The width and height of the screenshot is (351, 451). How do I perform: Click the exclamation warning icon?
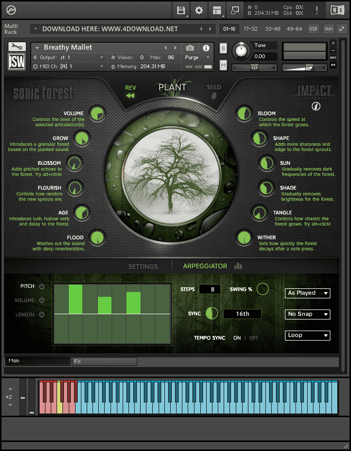coord(317,11)
